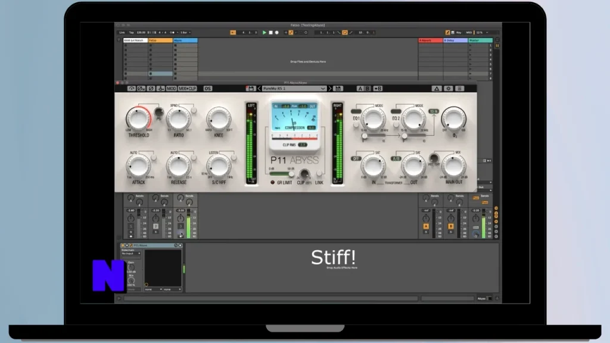Toggle the LISTEN button above S/C HPF
This screenshot has height=343, width=610.
(234, 157)
